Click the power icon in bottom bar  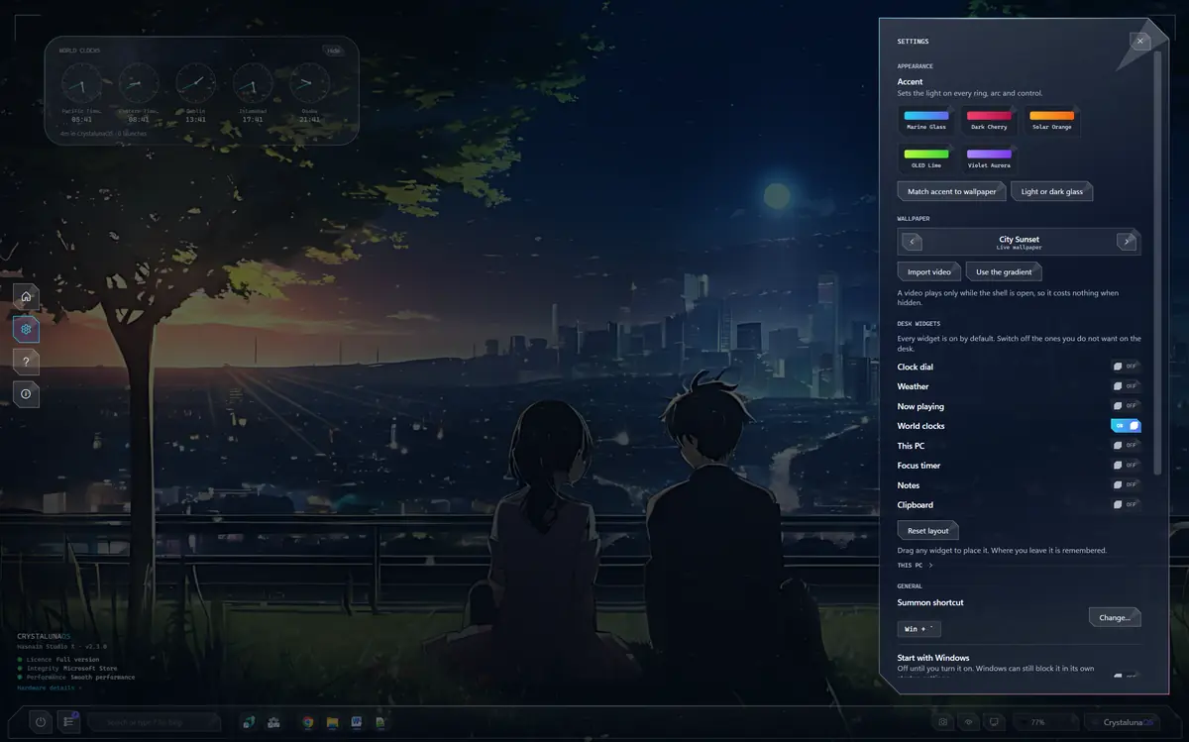tap(41, 722)
